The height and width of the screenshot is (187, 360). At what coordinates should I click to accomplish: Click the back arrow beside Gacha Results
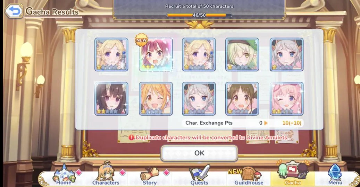click(14, 11)
